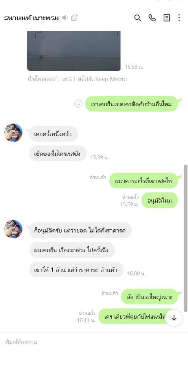Open the three-dot more options menu

pos(179,18)
